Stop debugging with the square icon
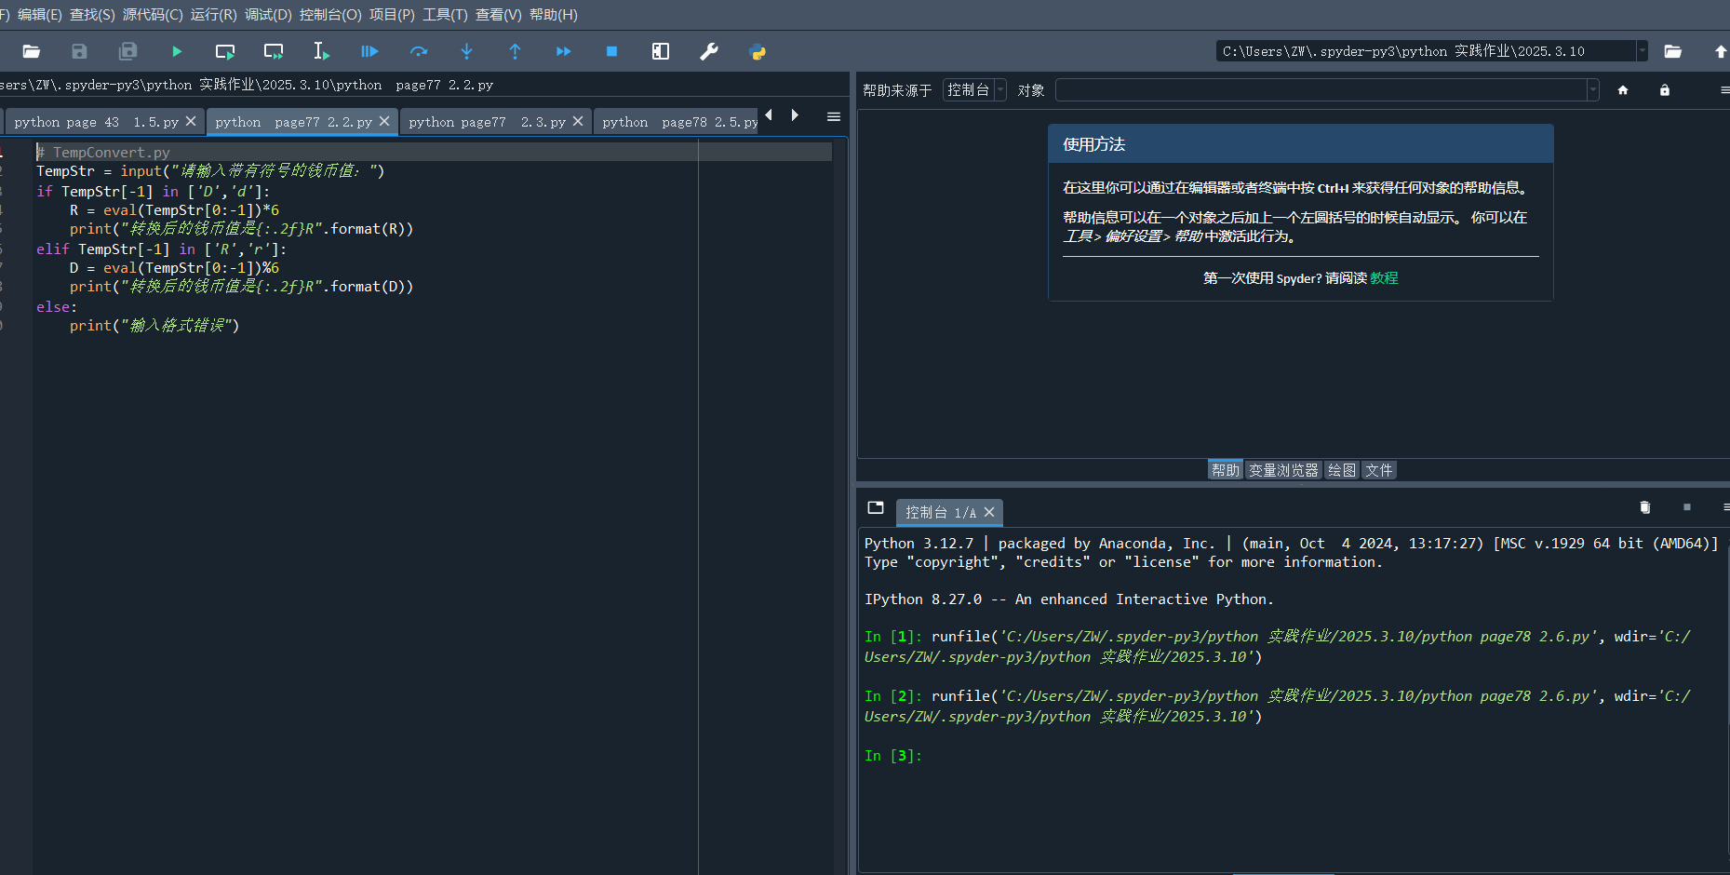 click(x=611, y=51)
